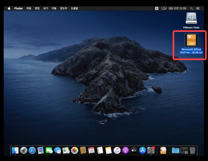208x161 pixels.
Task: Open the Downloads folder in dock
Action: [175, 150]
